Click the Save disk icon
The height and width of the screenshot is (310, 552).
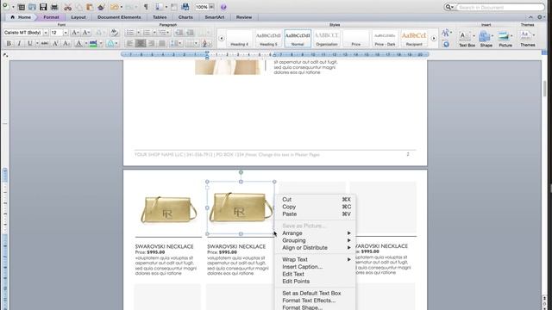coord(43,7)
